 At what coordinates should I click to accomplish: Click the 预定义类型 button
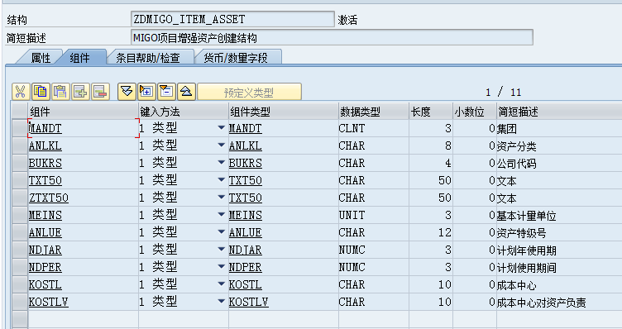point(249,92)
